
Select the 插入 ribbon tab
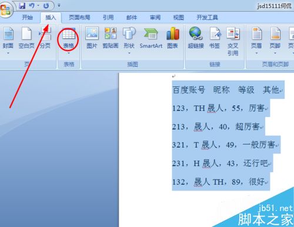[x=51, y=18]
